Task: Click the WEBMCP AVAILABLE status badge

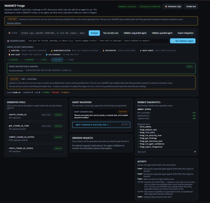Action: 127,6
